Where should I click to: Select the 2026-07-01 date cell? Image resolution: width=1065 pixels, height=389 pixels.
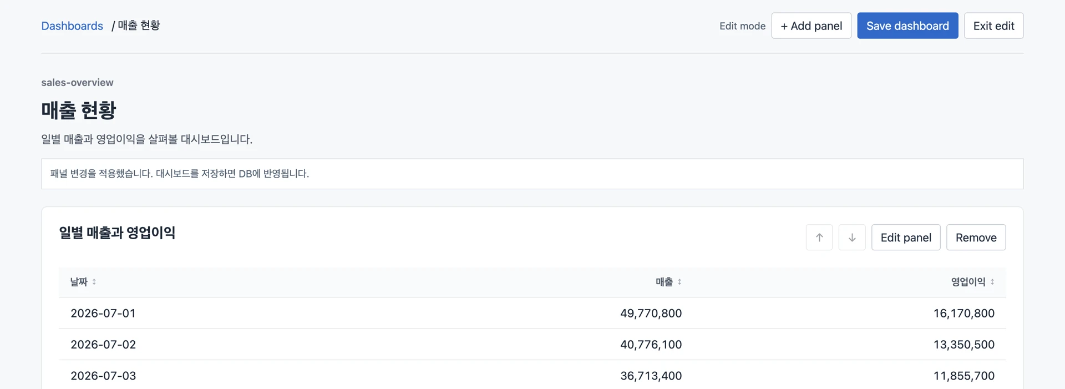coord(103,313)
